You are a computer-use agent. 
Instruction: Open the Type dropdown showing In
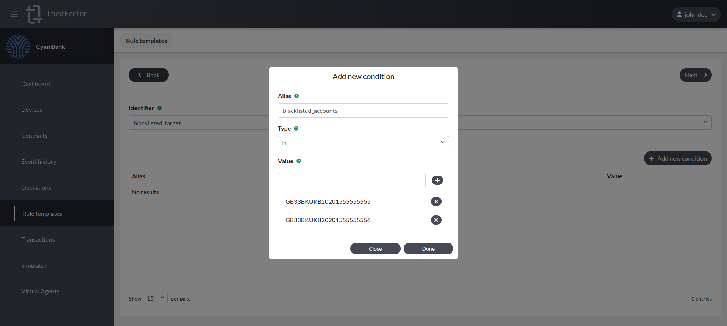363,143
